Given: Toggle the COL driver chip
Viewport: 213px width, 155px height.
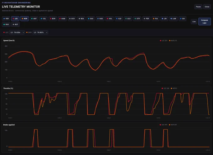Looking at the screenshot, I should tap(43, 19).
